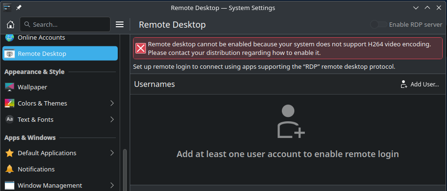Click the red error X icon in warning banner
Screen dimensions: 447x191
(141, 48)
